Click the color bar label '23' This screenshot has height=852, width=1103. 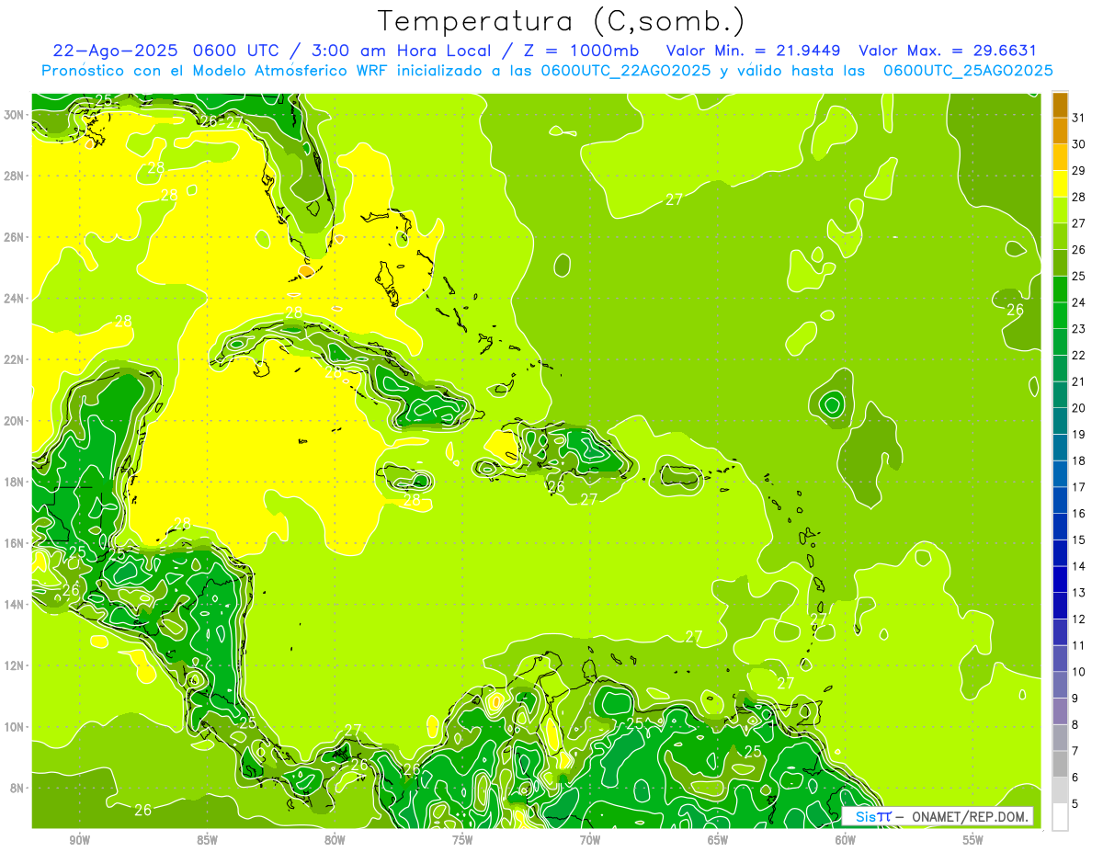[x=1079, y=329]
